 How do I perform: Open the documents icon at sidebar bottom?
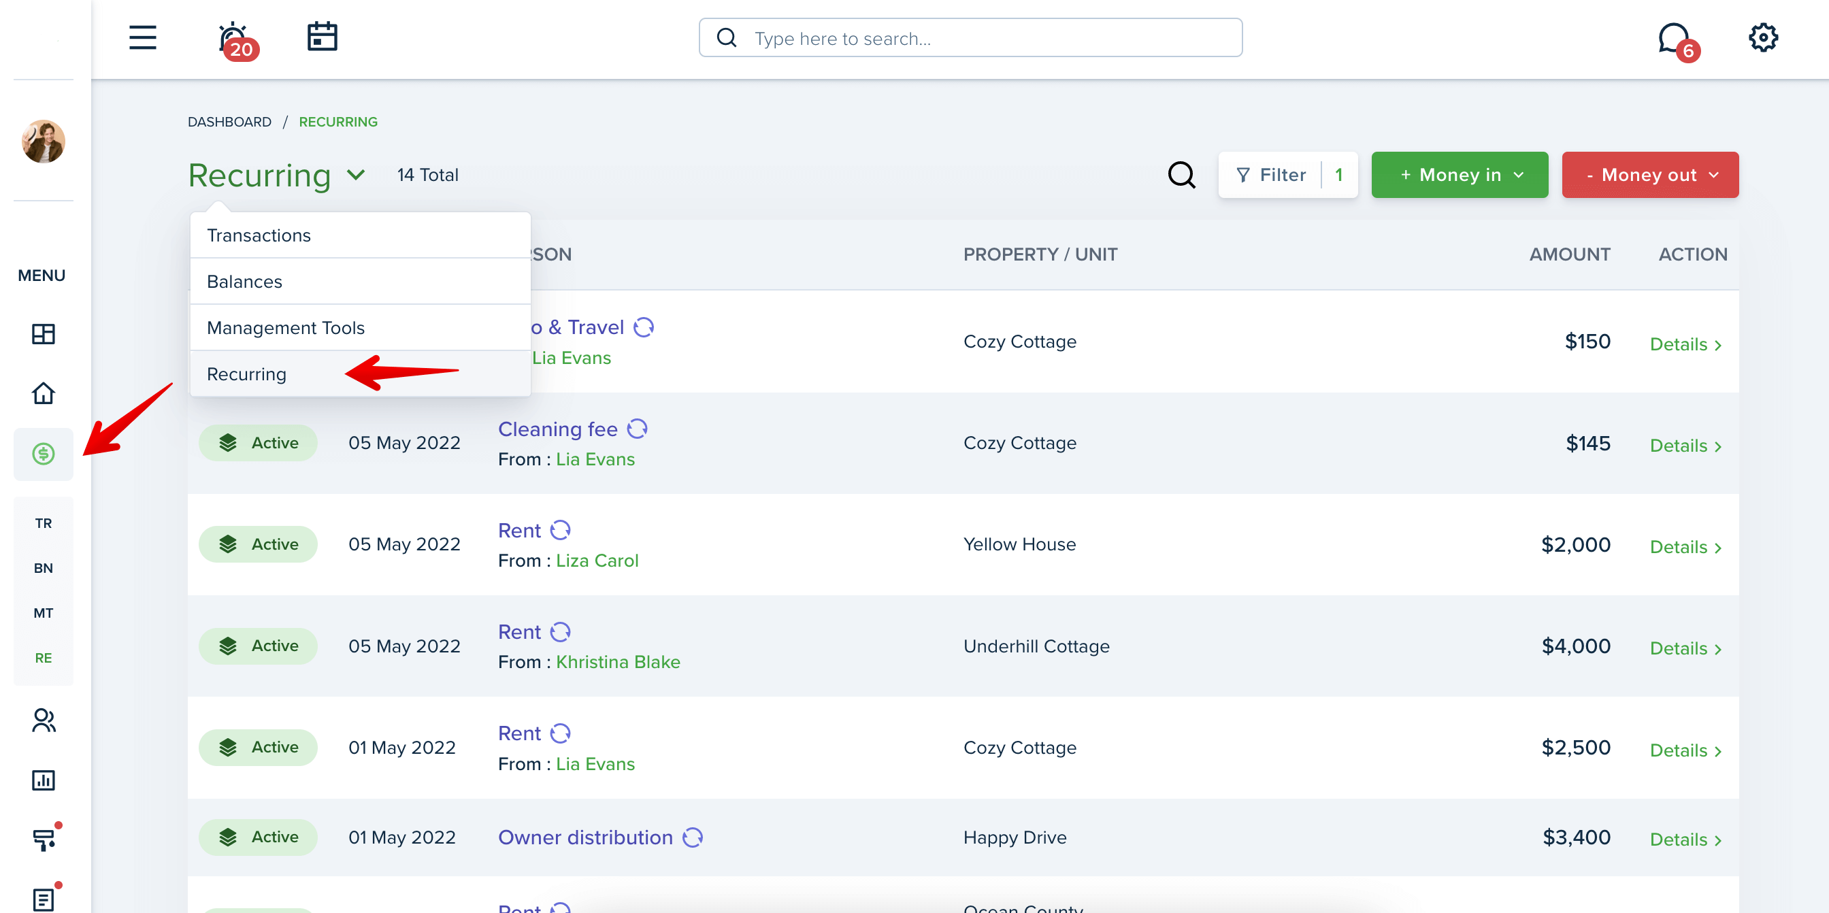click(x=44, y=899)
